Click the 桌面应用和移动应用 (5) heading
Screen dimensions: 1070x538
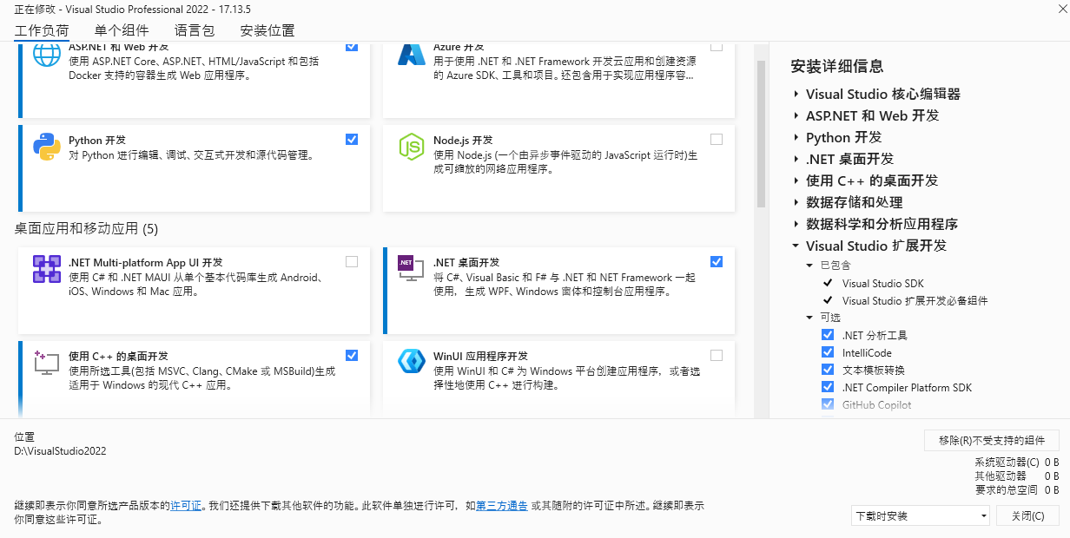click(x=87, y=229)
